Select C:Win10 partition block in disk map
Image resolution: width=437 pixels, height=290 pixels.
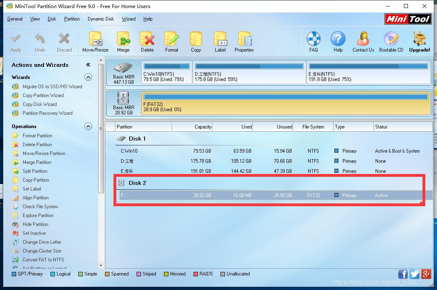(x=167, y=72)
